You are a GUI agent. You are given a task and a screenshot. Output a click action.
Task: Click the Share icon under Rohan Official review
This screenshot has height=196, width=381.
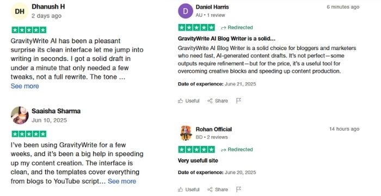(210, 189)
